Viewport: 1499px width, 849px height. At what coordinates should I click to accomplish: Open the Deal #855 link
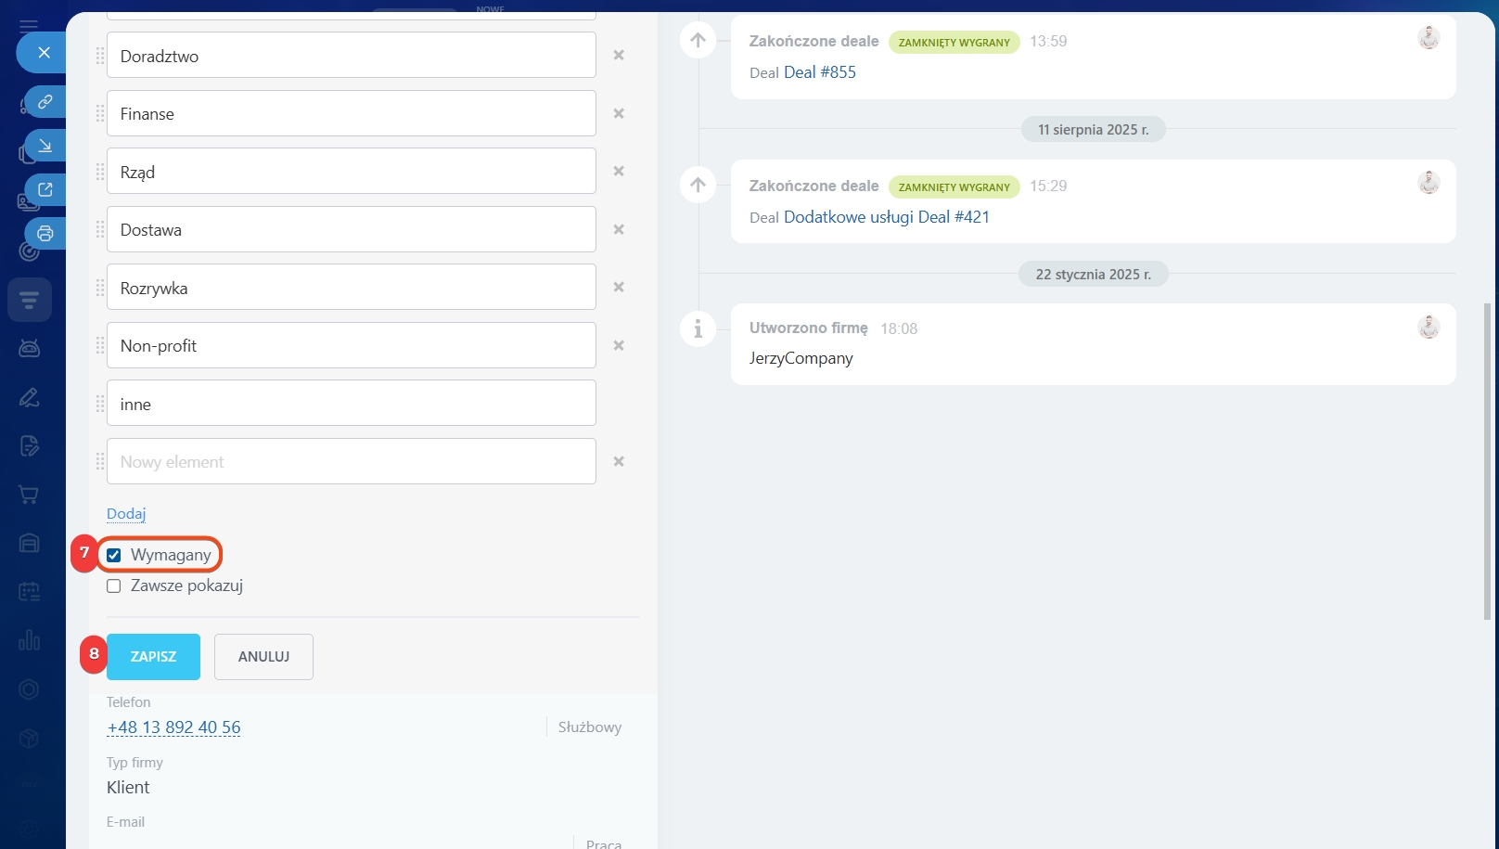(820, 72)
